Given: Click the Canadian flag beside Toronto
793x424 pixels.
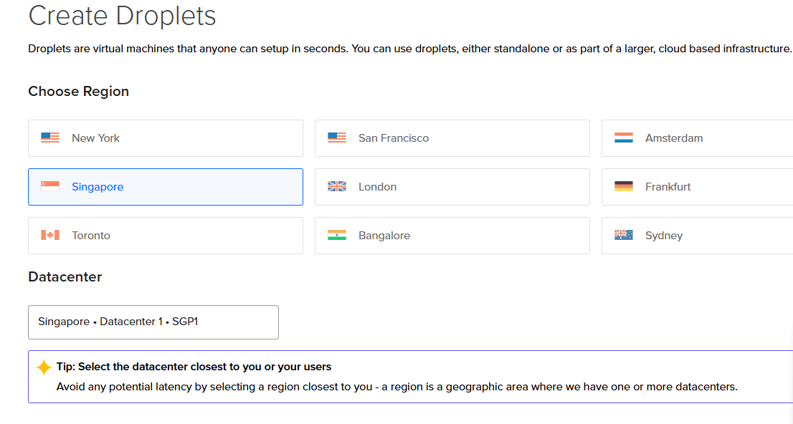Looking at the screenshot, I should [50, 236].
